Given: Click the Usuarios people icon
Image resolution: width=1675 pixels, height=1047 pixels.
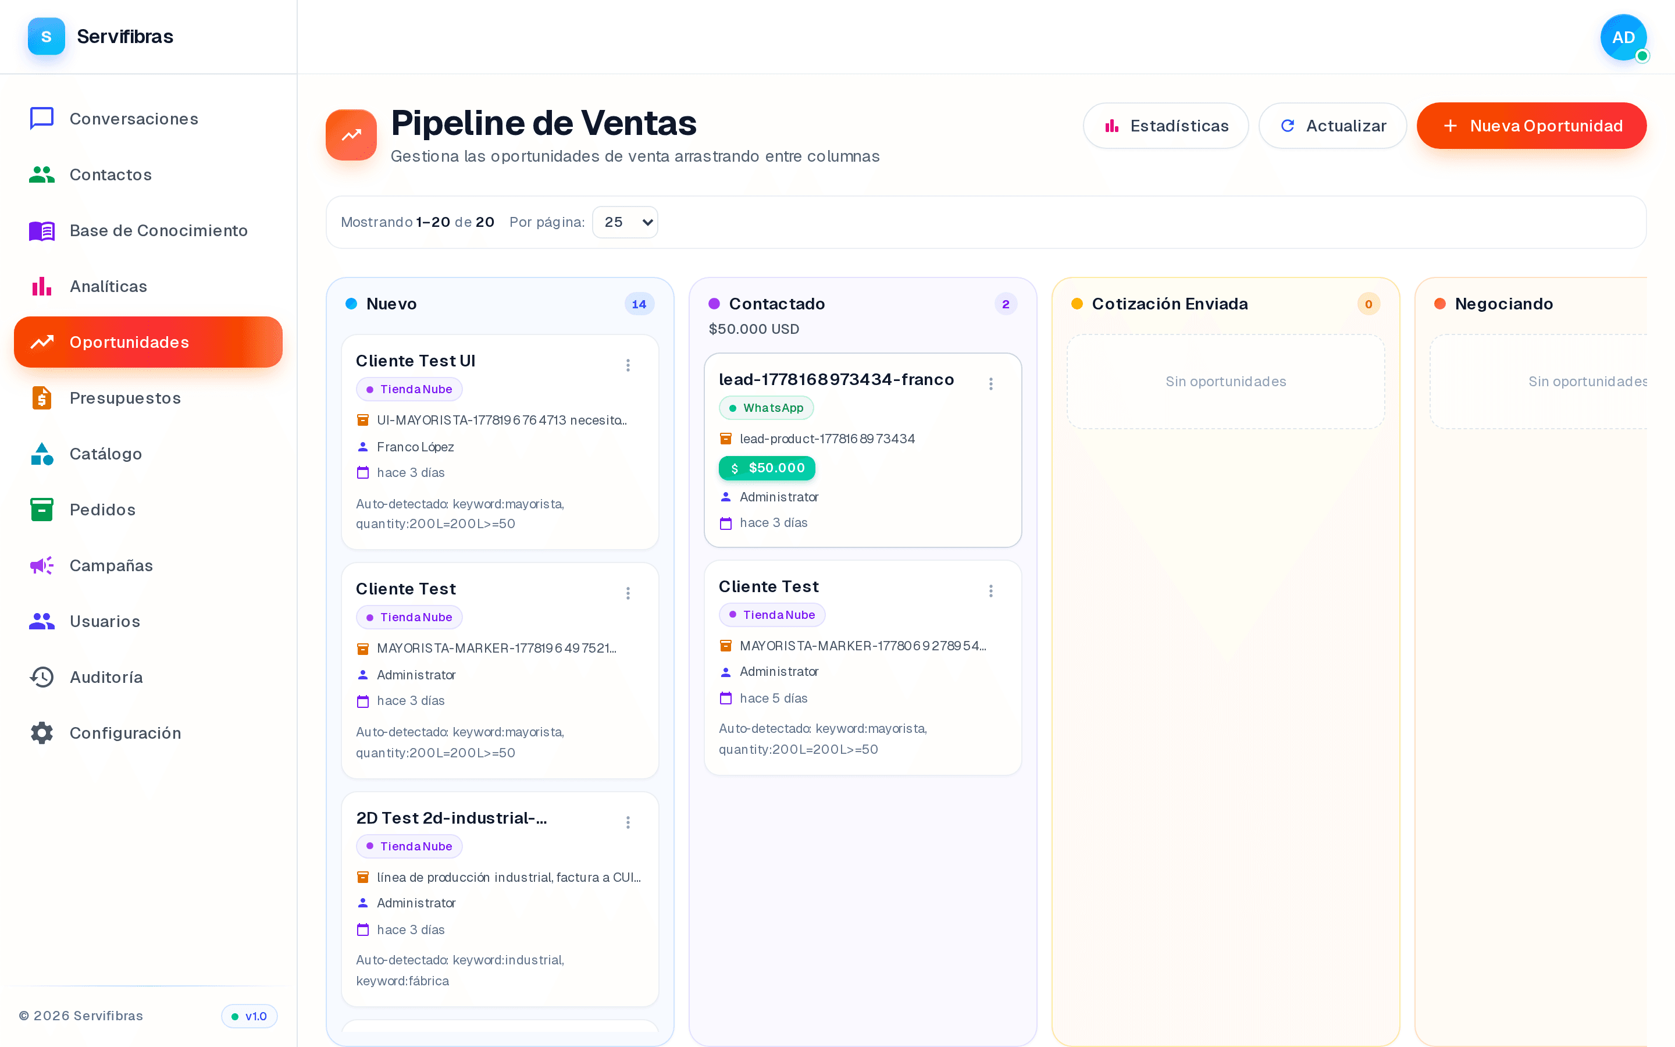Looking at the screenshot, I should [42, 621].
